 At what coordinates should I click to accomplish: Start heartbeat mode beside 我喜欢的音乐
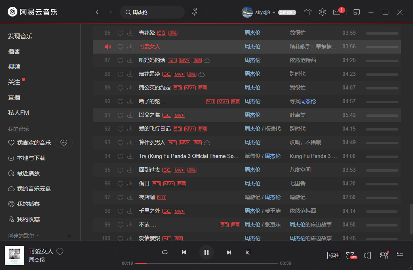pos(64,143)
